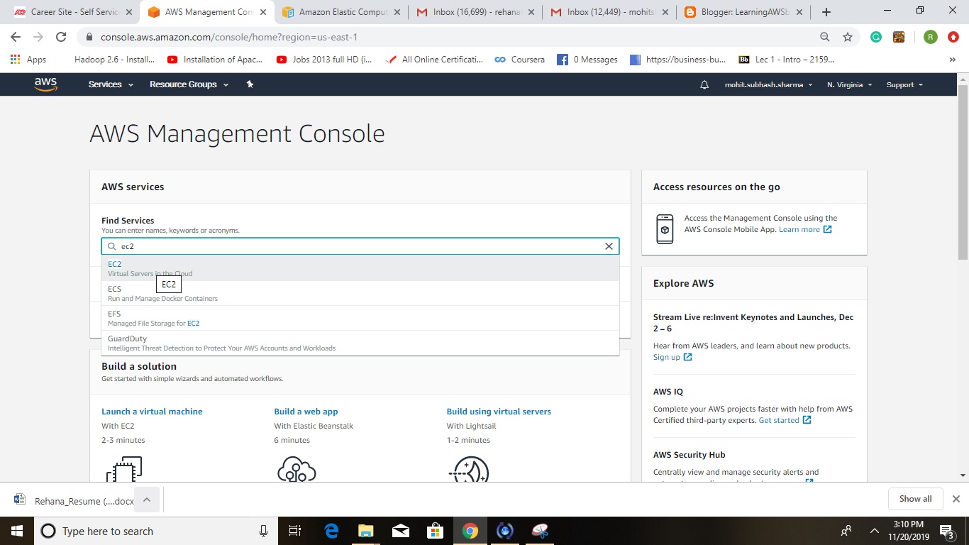Open the Services dropdown

point(105,84)
